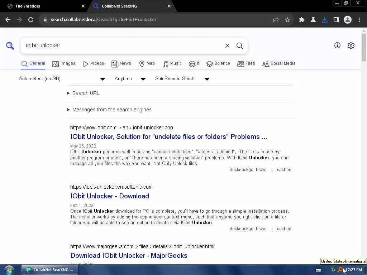Click the keyboard icon in system tray
367x275 pixels.
coord(318,270)
